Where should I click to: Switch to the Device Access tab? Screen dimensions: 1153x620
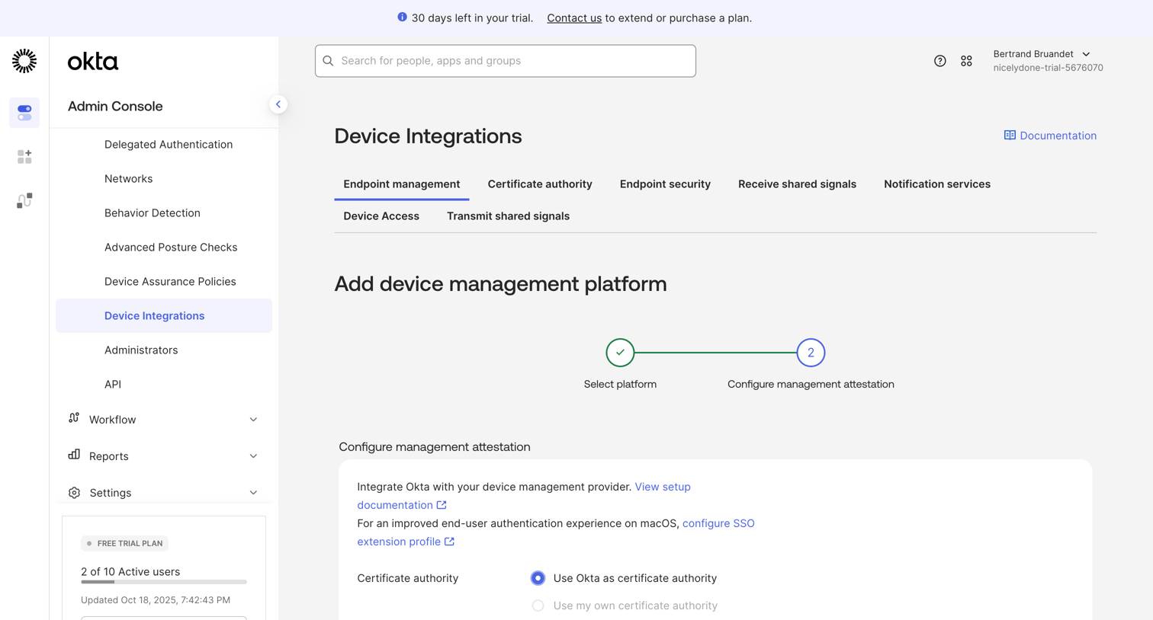click(381, 216)
